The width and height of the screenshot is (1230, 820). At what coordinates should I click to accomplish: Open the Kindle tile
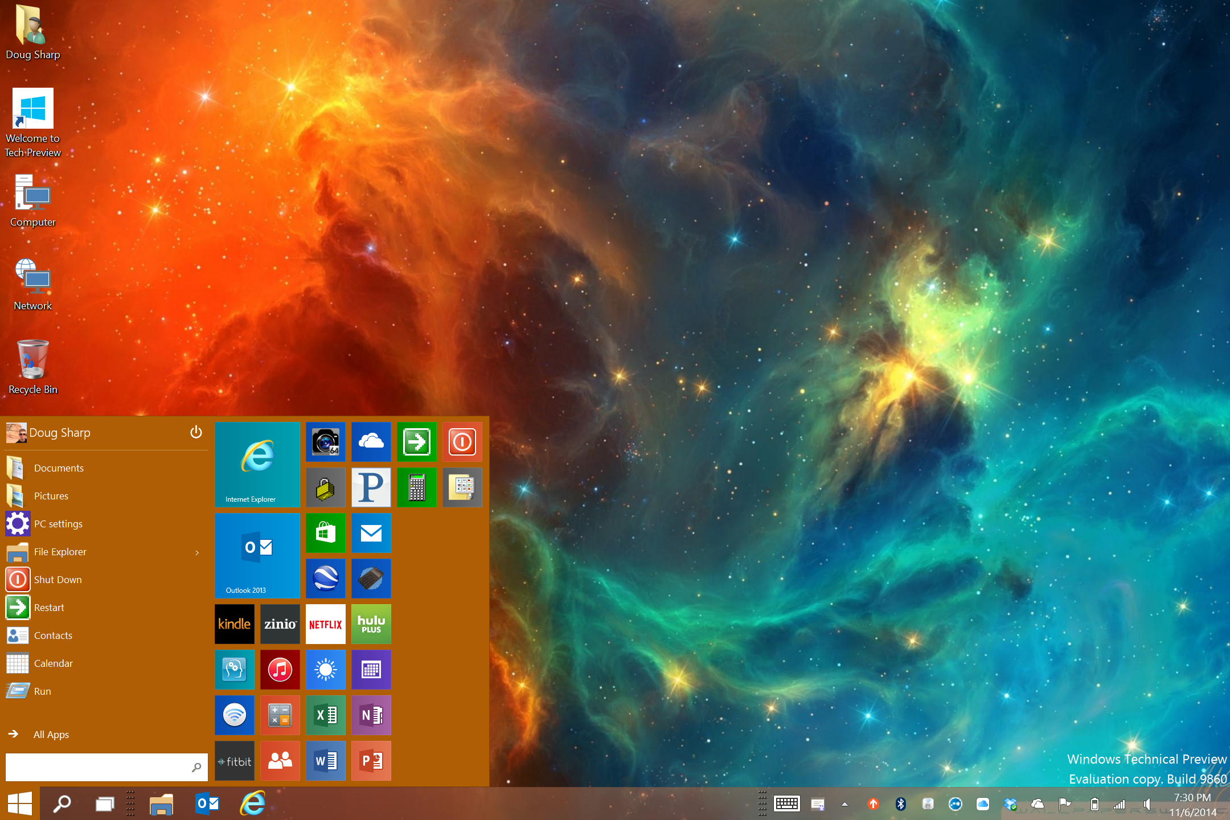click(235, 624)
